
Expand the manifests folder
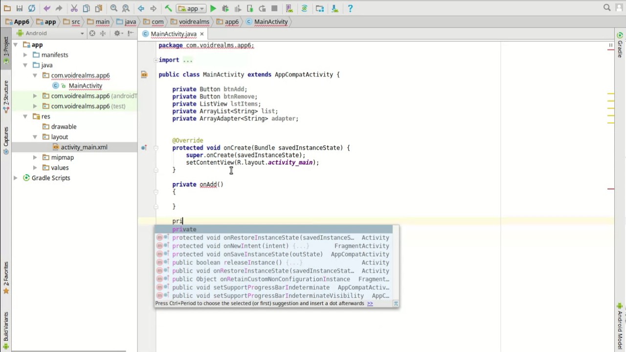tap(25, 55)
